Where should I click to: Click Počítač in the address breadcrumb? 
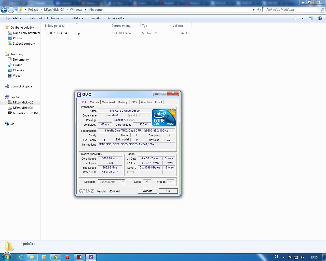tap(33, 10)
